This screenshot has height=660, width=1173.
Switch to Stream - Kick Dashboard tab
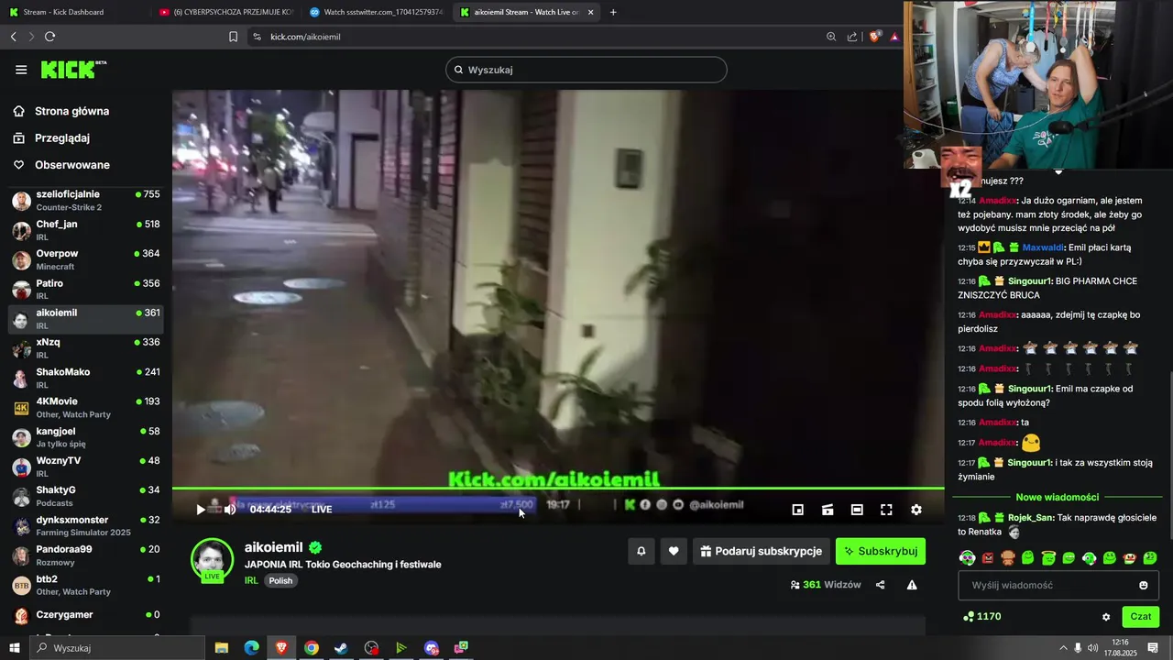click(x=73, y=12)
